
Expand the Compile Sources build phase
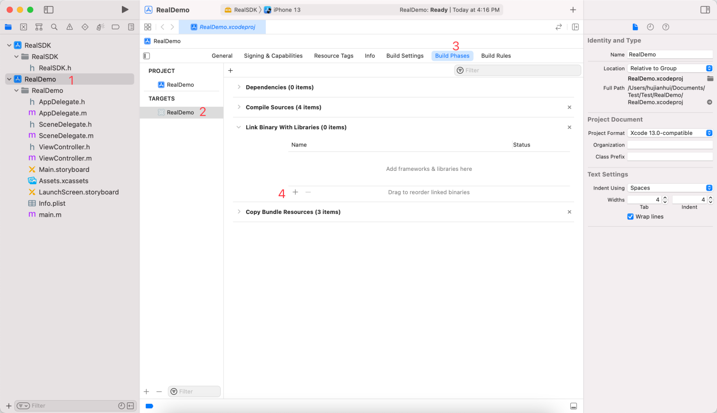239,107
